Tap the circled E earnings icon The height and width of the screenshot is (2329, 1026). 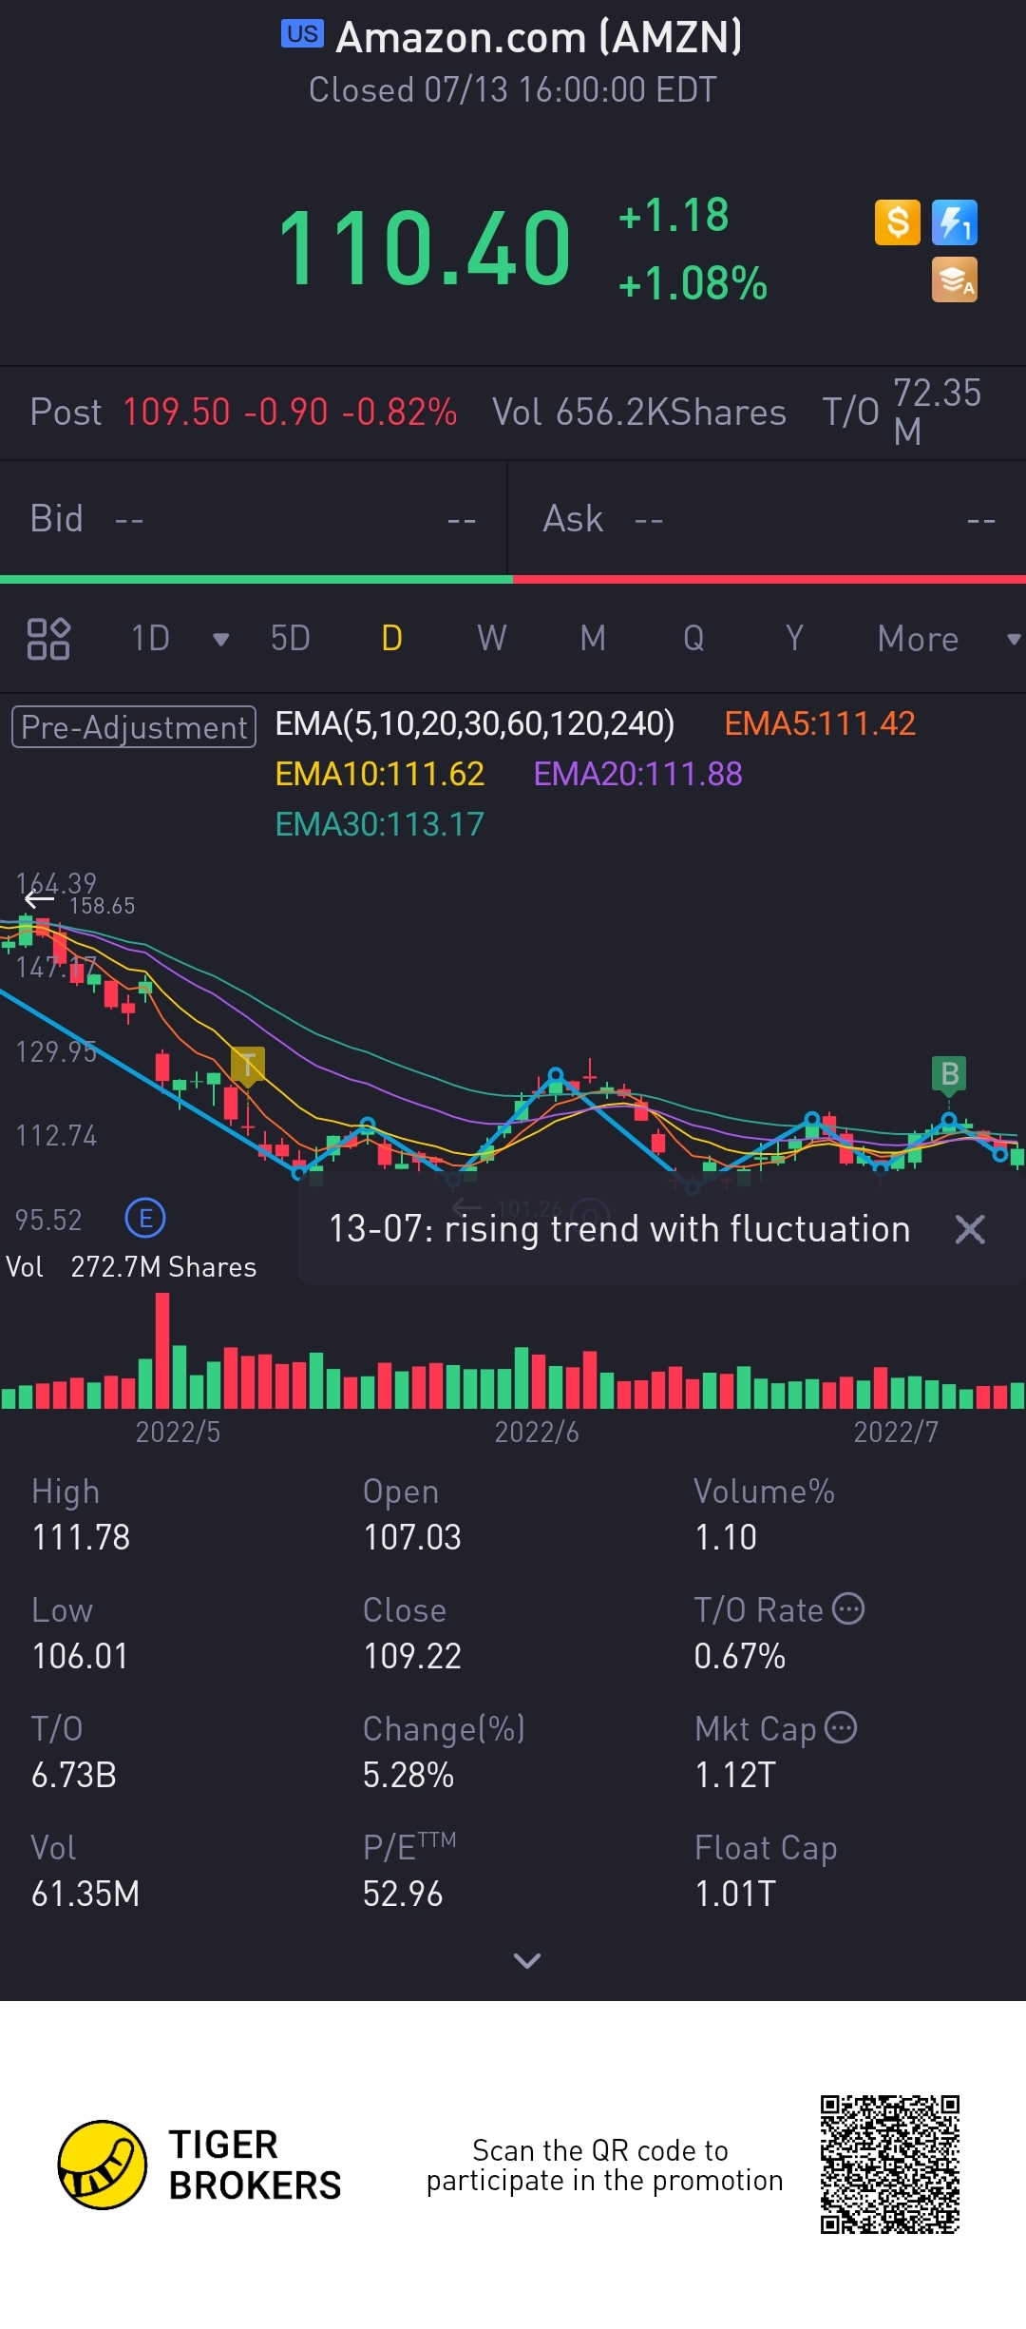click(145, 1218)
